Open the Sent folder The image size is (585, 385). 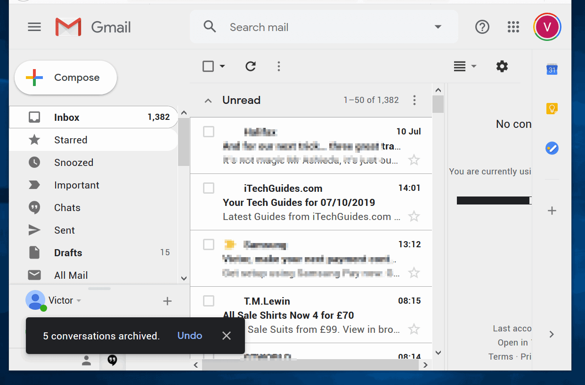(64, 230)
